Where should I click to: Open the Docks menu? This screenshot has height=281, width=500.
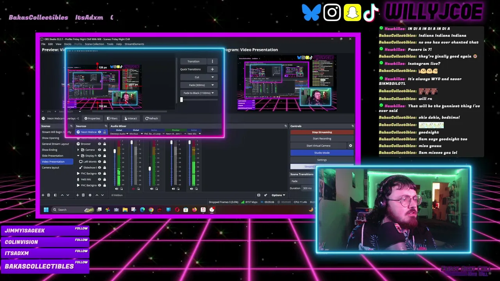pyautogui.click(x=68, y=44)
